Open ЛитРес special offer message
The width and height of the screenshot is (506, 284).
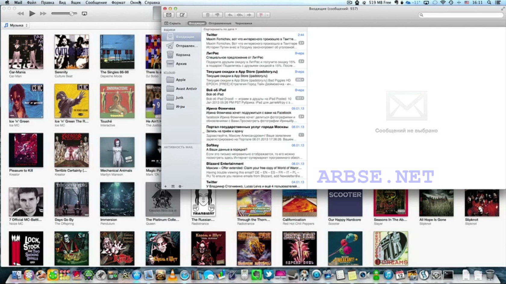(x=254, y=59)
